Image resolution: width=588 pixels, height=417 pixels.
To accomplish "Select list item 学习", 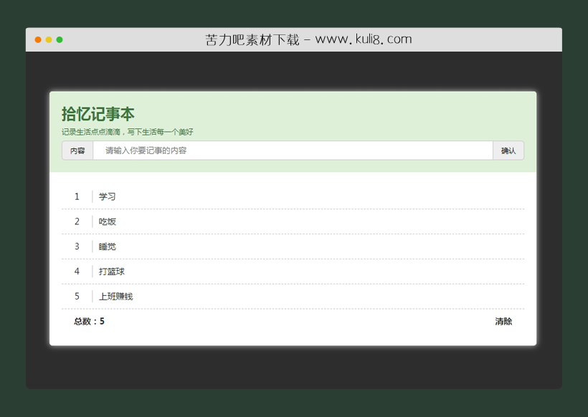I will 106,196.
